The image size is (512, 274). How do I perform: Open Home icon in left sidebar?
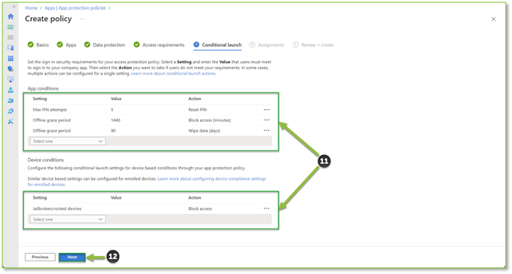point(11,17)
